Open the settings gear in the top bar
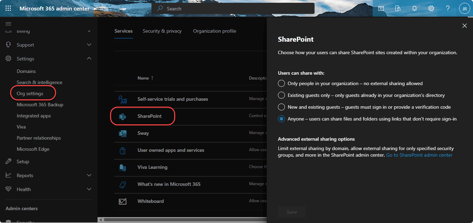This screenshot has width=473, height=223. (431, 8)
